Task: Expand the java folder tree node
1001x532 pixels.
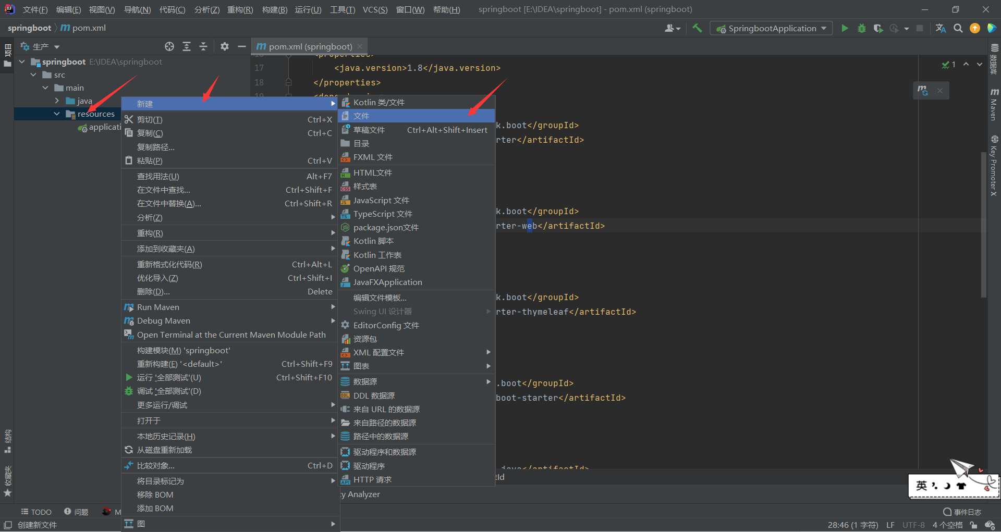Action: click(x=57, y=101)
